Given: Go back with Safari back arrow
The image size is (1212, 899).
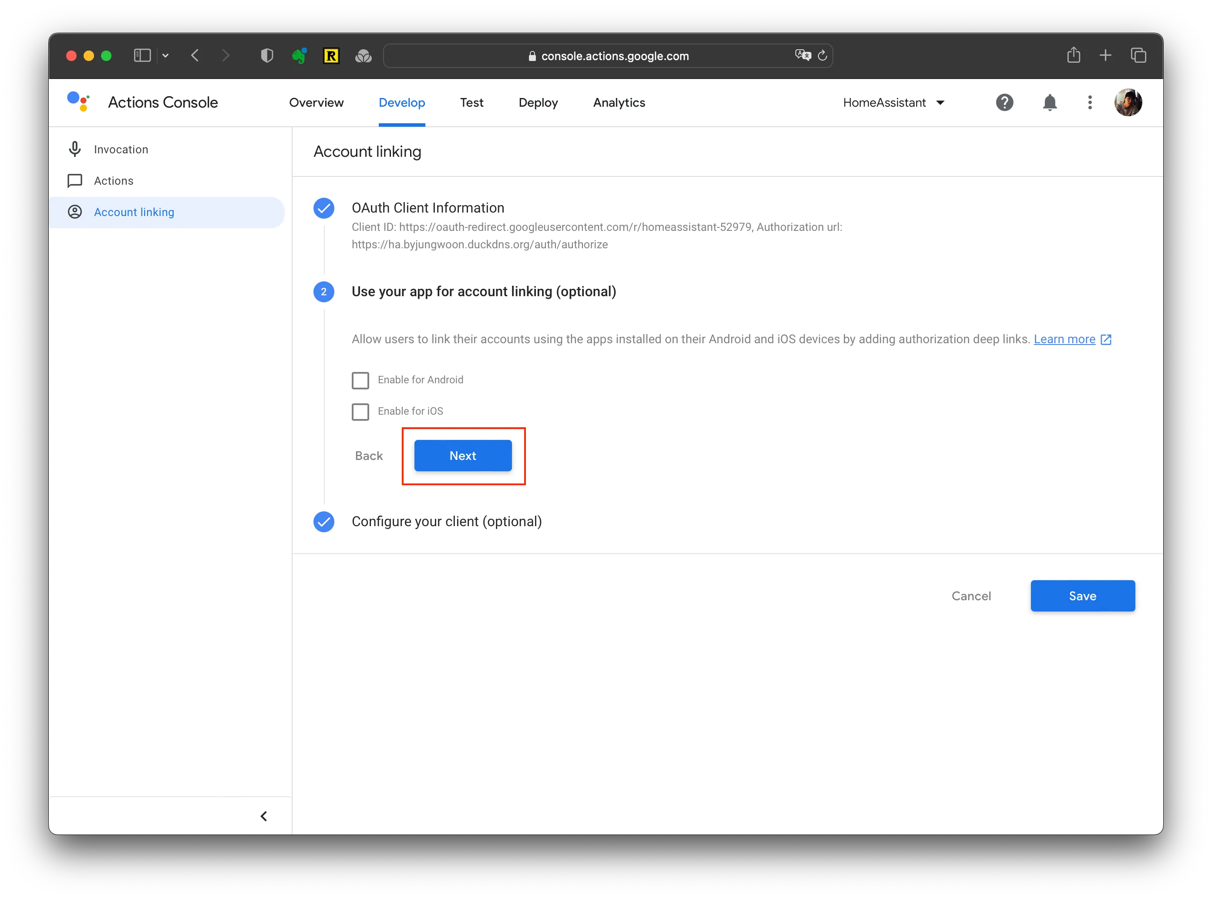Looking at the screenshot, I should point(195,55).
